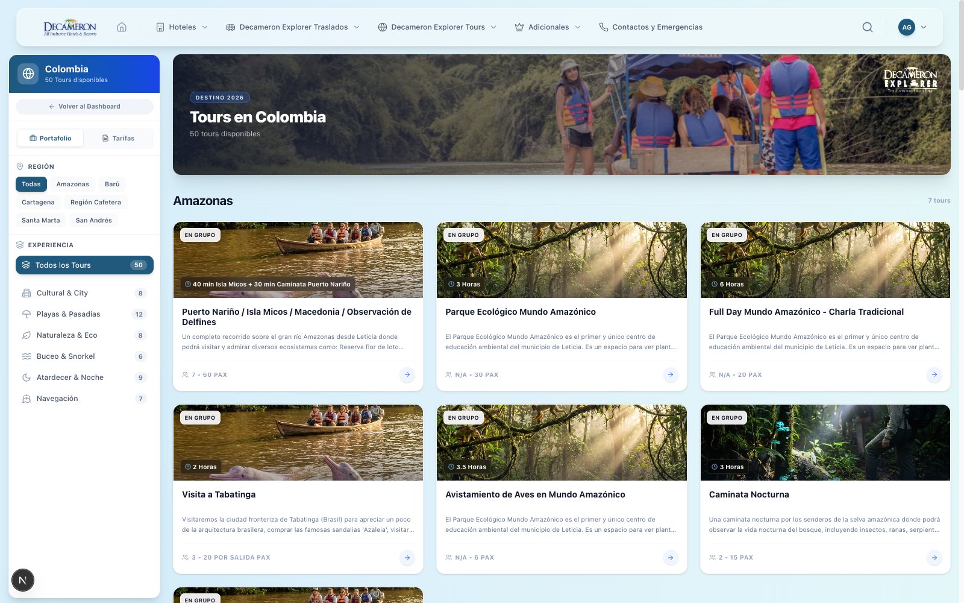Click the Tours en Colombia banner image
Viewport: 964px width, 603px height.
(562, 115)
